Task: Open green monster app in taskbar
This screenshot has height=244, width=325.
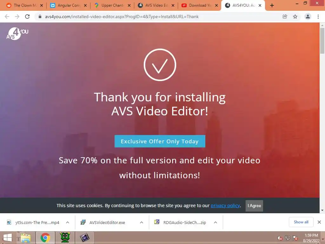Action: tap(65, 238)
